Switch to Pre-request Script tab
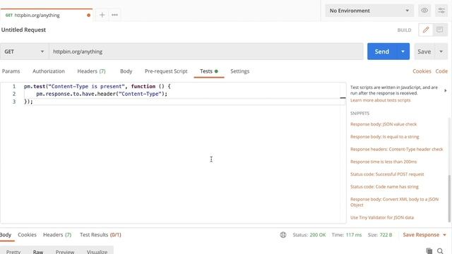452x254 pixels. (x=166, y=71)
